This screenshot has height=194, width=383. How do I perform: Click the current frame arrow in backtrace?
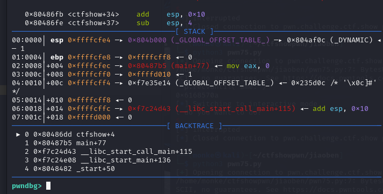pyautogui.click(x=18, y=135)
